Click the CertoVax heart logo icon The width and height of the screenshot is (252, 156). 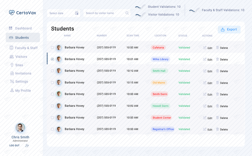point(12,13)
